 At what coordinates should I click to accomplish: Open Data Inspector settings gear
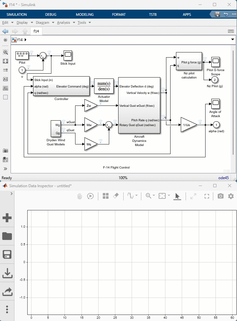coord(231,196)
